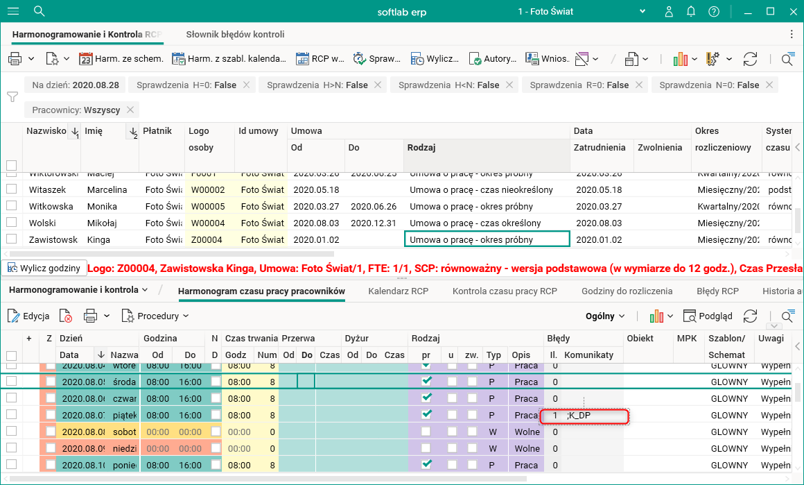This screenshot has height=485, width=804.
Task: Toggle the 'pr' checkbox in the sobota row
Action: [426, 432]
